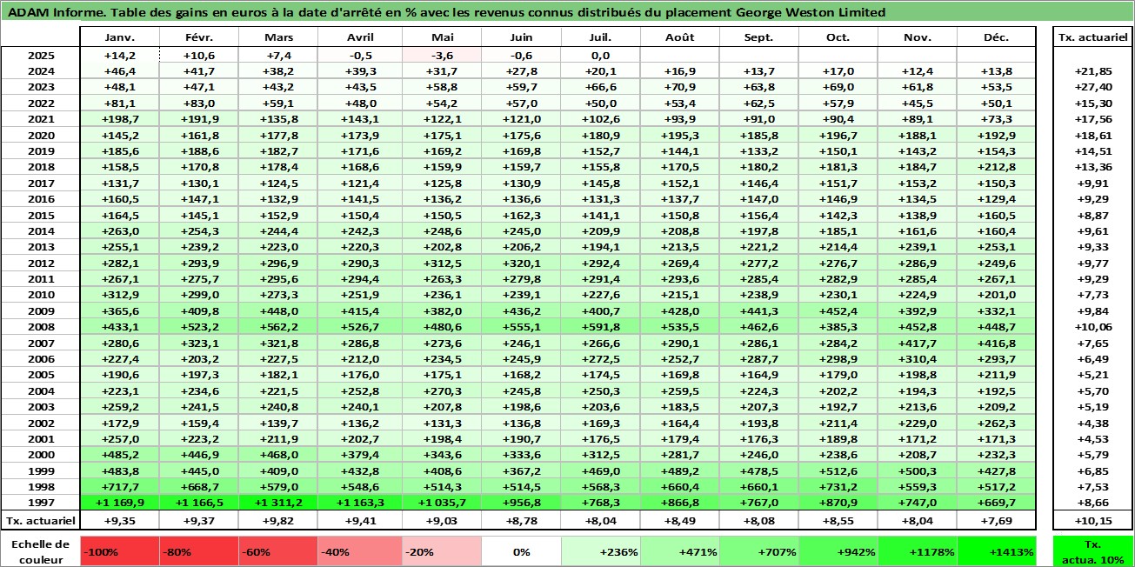Screen dimensions: 1135x567
Task: Select the -40% color scale swatch
Action: point(358,551)
